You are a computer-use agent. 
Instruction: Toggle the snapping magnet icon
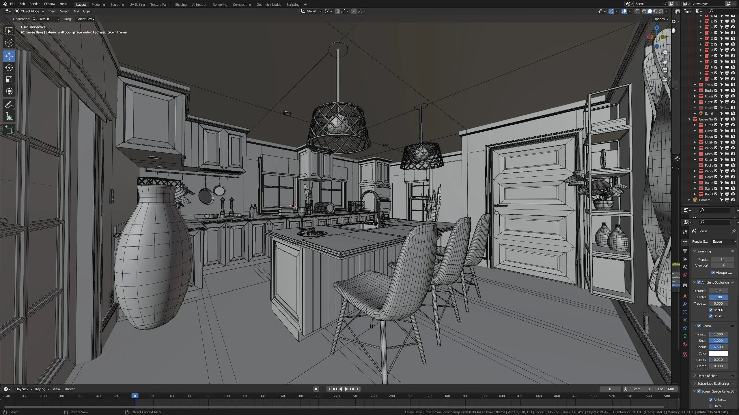pos(337,11)
